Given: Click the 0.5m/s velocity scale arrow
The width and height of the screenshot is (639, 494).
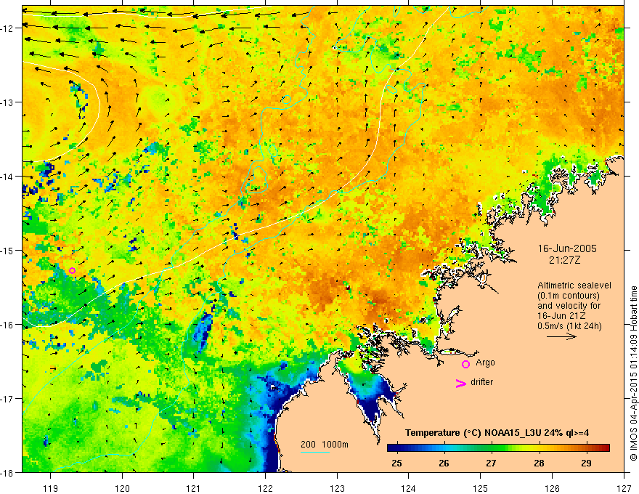Looking at the screenshot, I should (x=561, y=336).
